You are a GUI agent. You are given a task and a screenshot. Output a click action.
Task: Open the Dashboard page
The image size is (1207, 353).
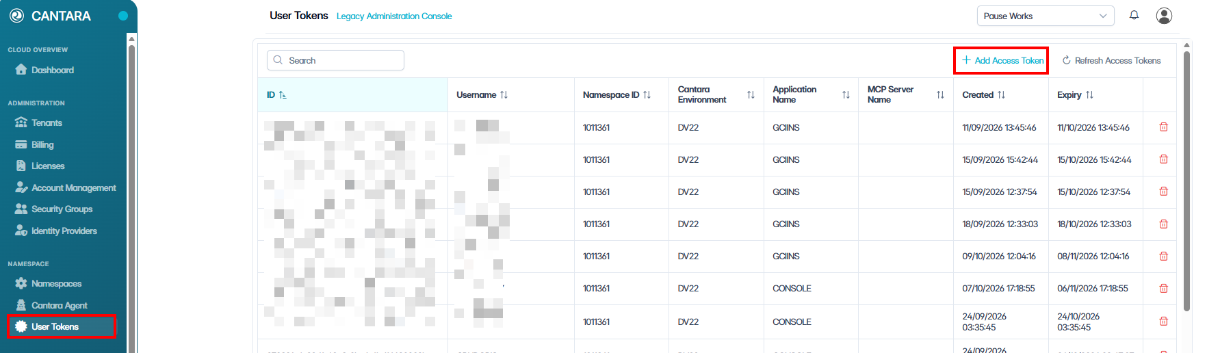point(44,70)
